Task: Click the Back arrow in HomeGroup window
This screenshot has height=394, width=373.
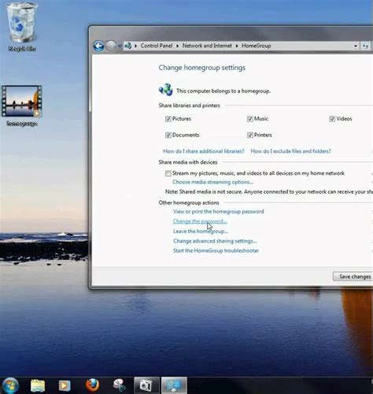Action: coord(98,46)
